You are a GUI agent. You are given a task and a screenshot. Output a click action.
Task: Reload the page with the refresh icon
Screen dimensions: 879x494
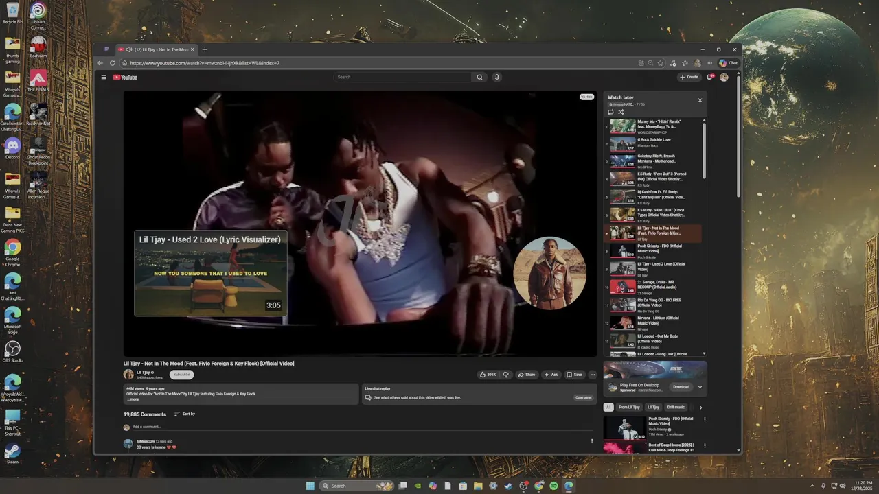112,63
